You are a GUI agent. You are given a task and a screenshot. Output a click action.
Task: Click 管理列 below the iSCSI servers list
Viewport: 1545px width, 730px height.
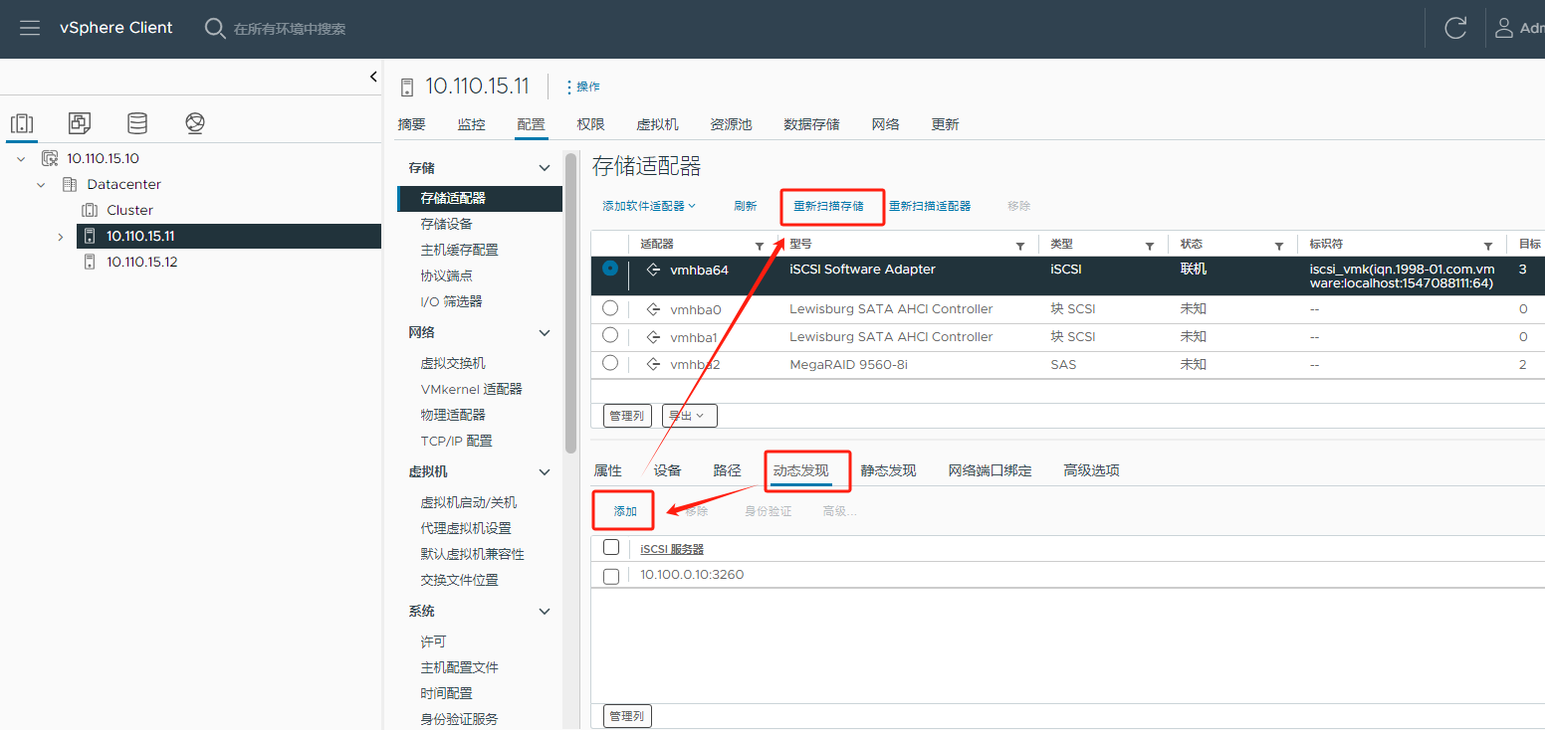click(627, 716)
